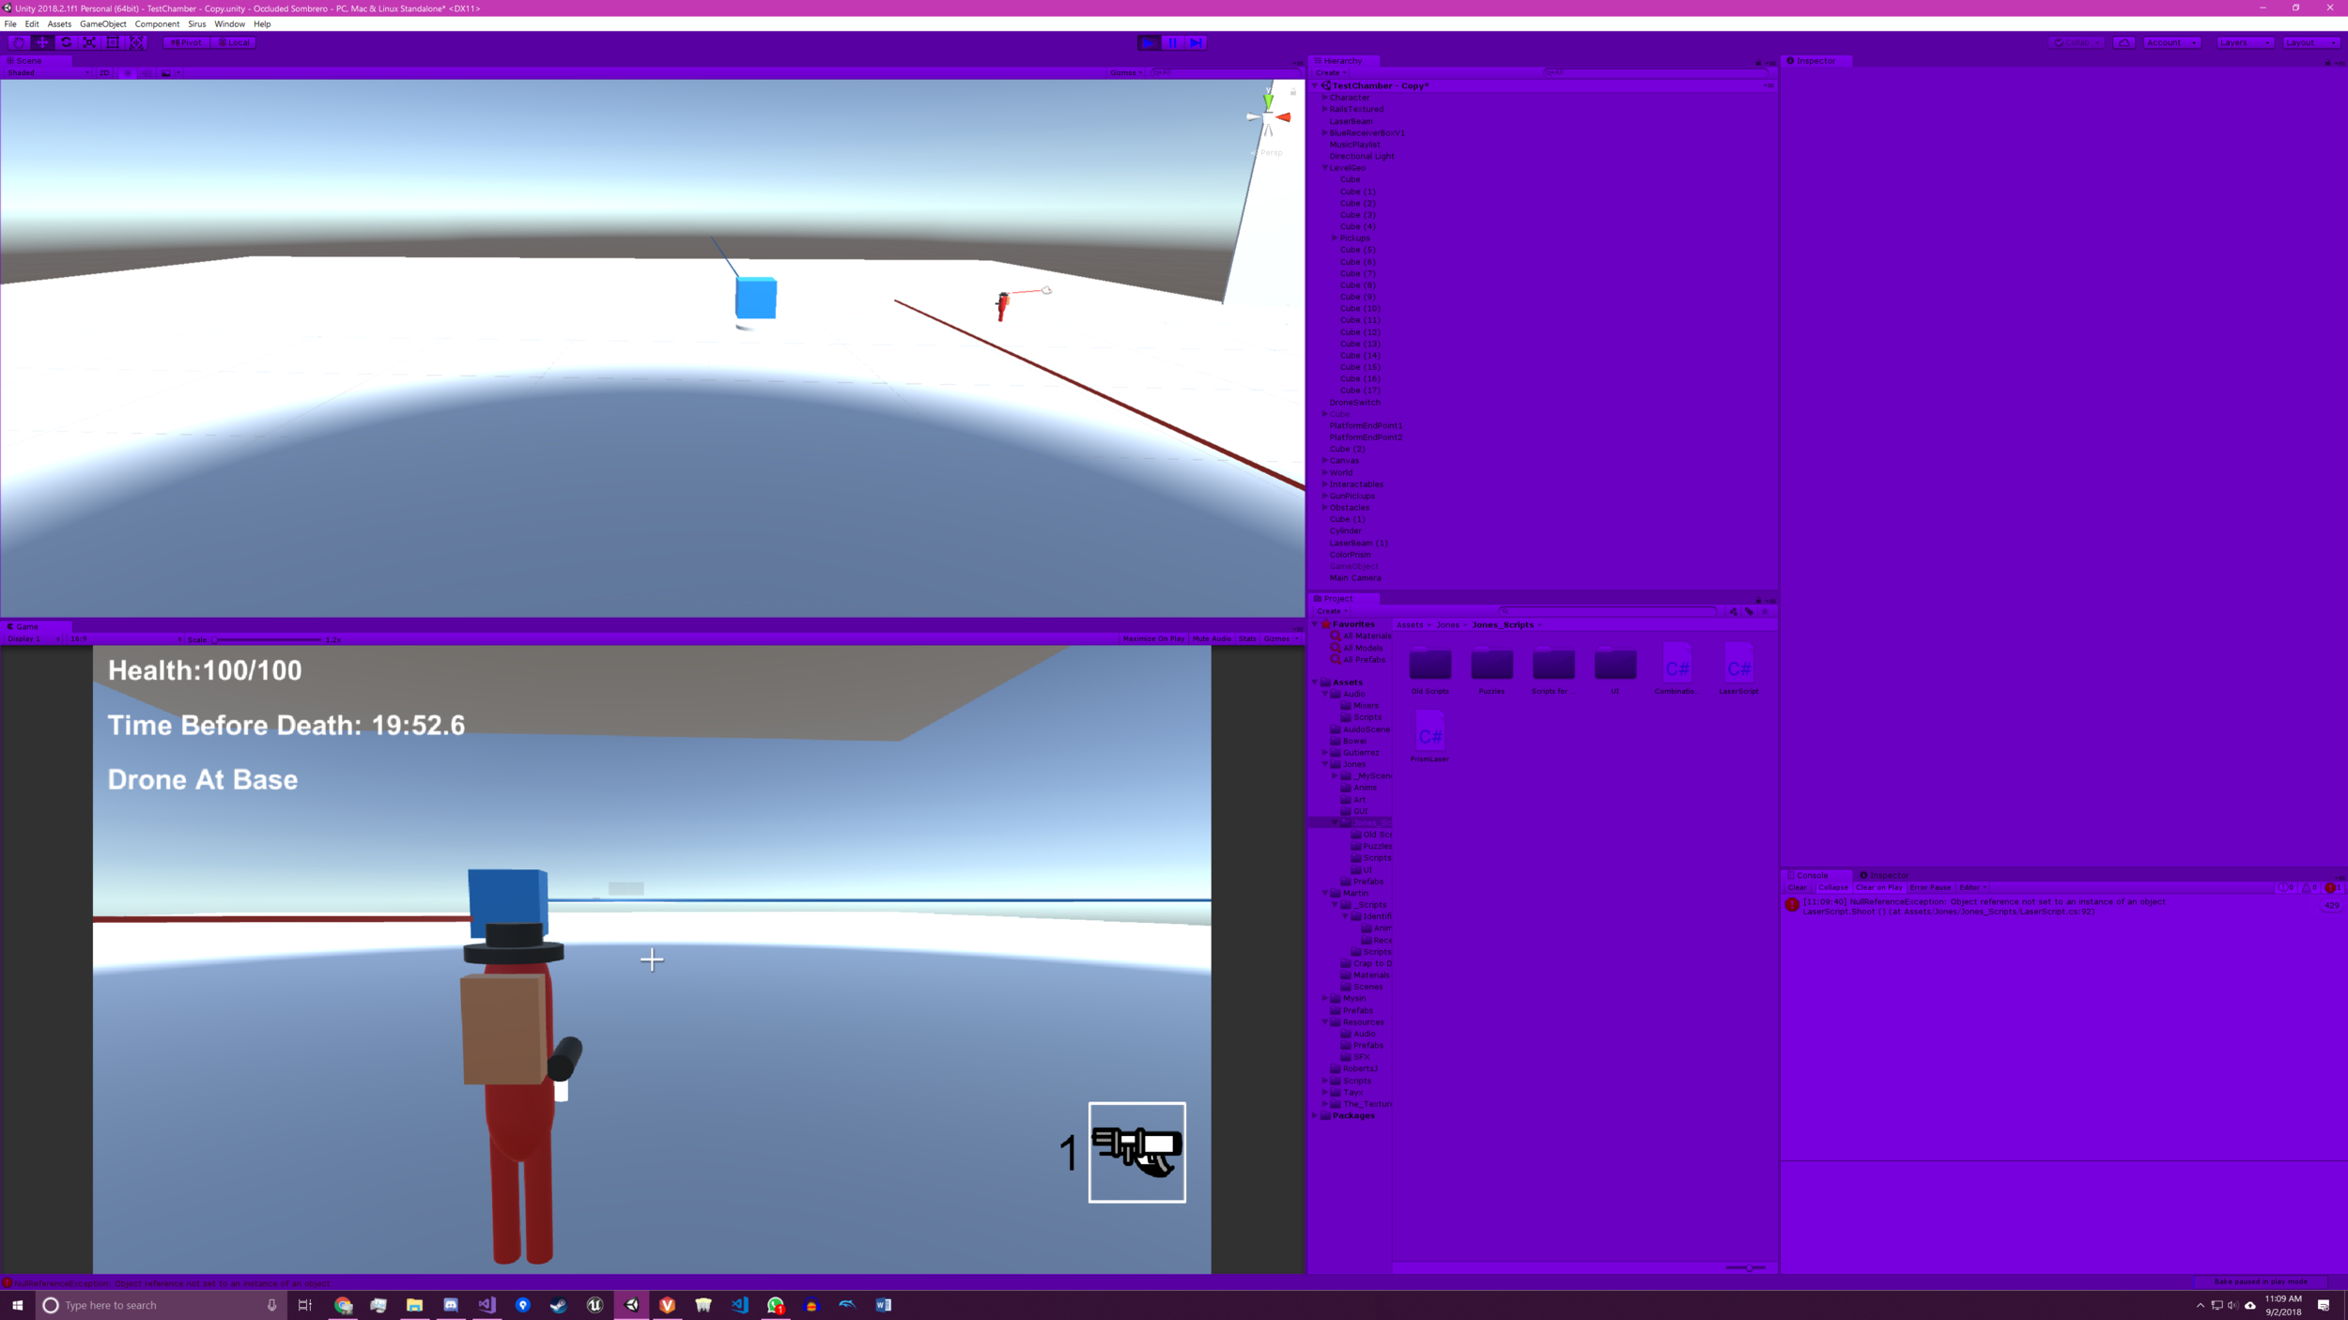Image resolution: width=2348 pixels, height=1320 pixels.
Task: Click the Step frame button
Action: [x=1196, y=42]
